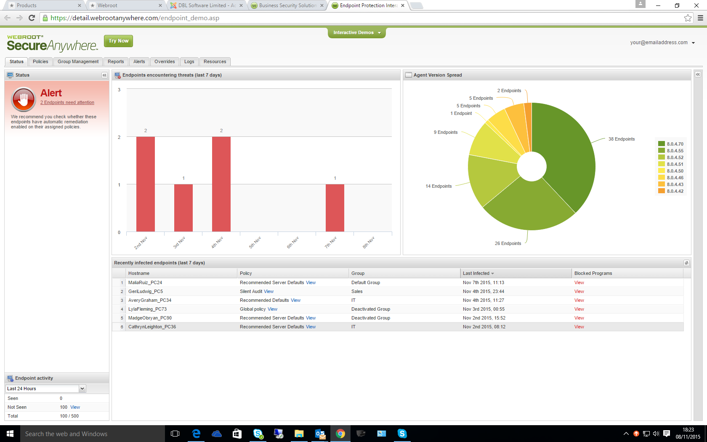Image resolution: width=707 pixels, height=442 pixels.
Task: Open OneDrive cloud icon on taskbar
Action: click(x=217, y=434)
